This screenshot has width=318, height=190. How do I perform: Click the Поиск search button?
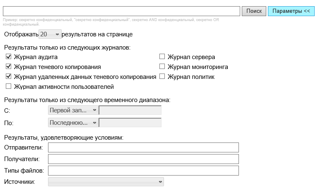(254, 11)
